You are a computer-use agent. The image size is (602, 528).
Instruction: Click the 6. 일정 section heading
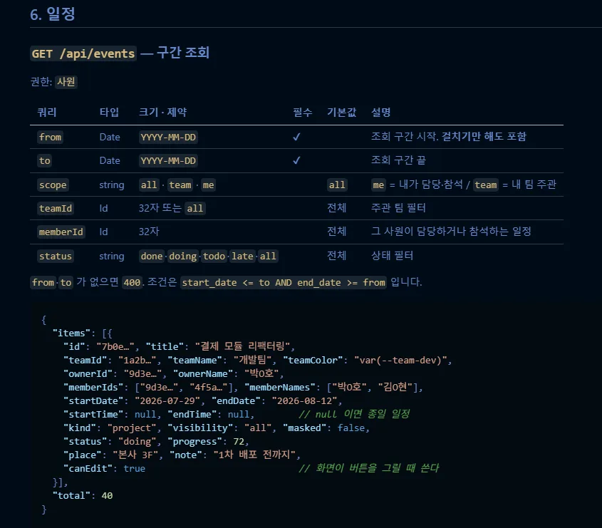pos(53,14)
